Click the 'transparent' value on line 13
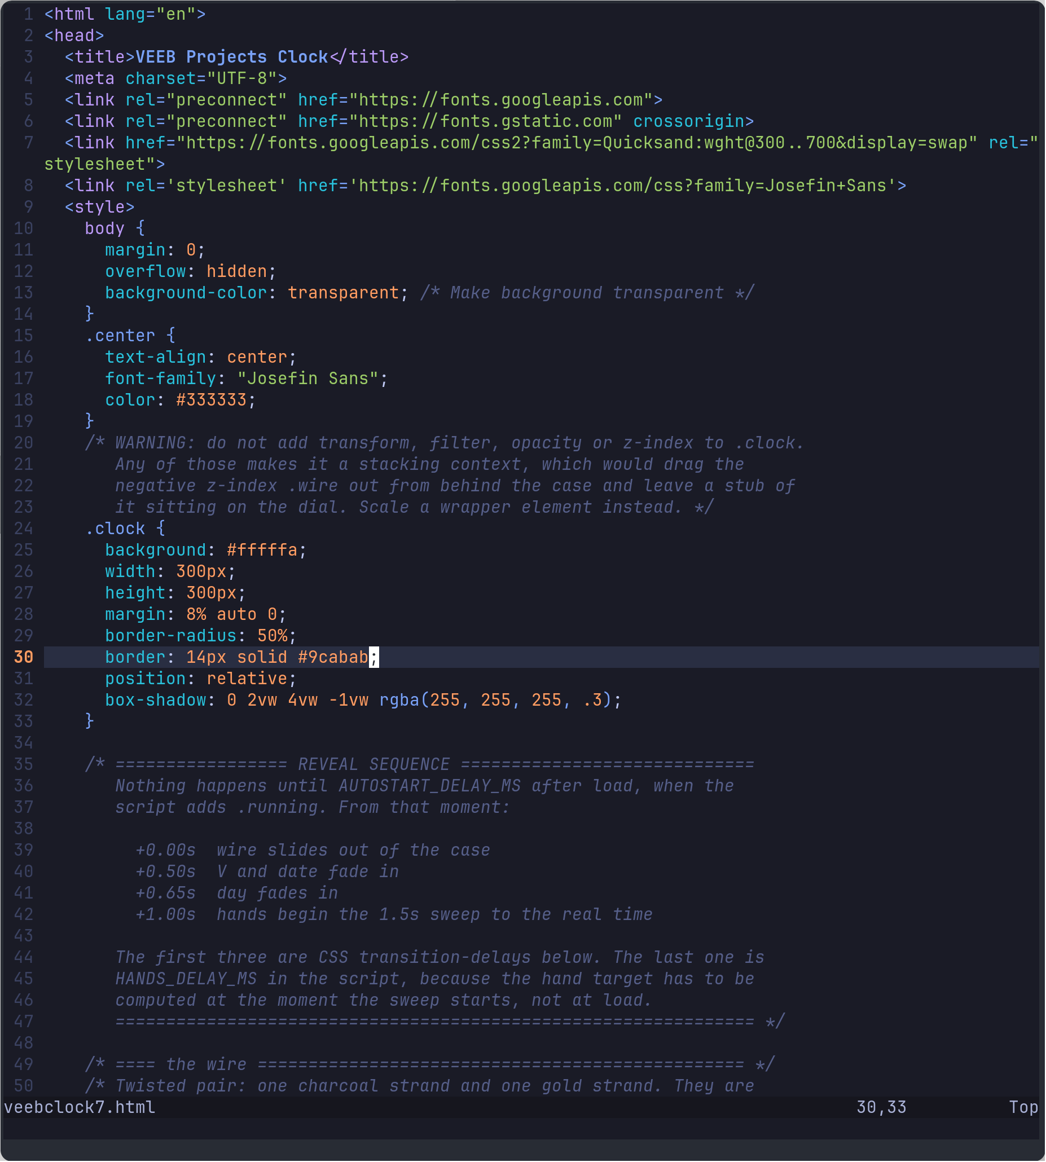Viewport: 1046px width, 1162px height. point(344,293)
